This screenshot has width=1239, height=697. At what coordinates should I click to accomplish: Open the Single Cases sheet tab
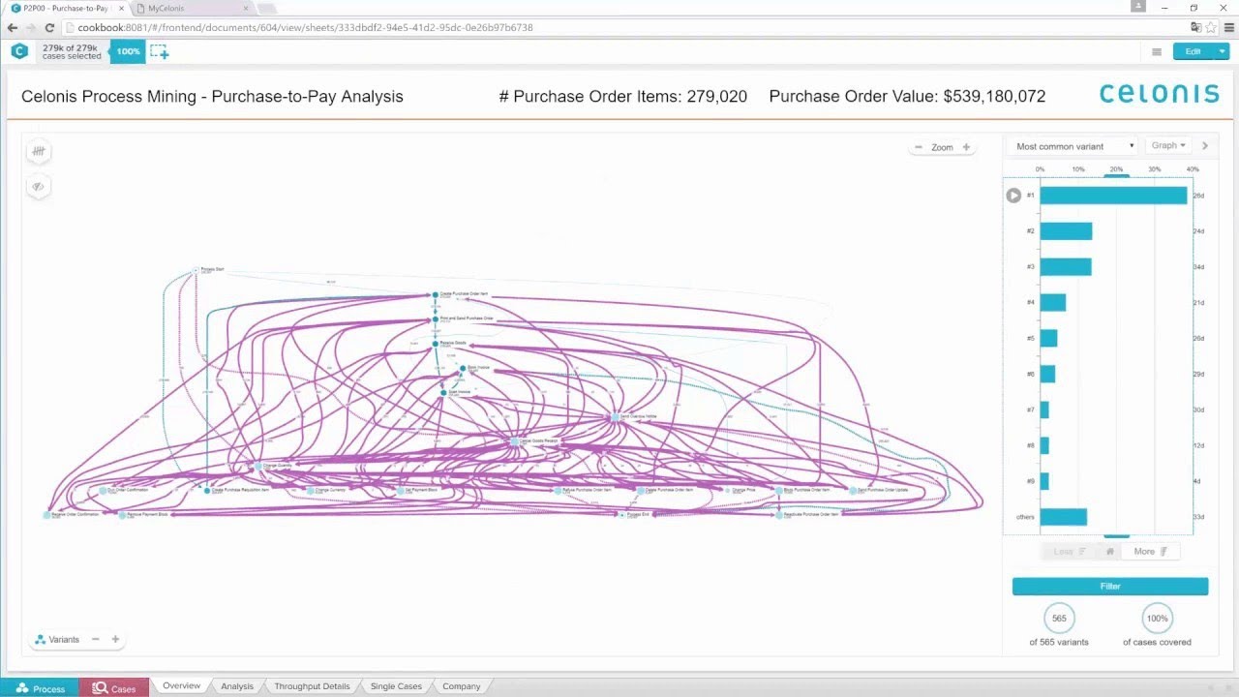coord(396,686)
